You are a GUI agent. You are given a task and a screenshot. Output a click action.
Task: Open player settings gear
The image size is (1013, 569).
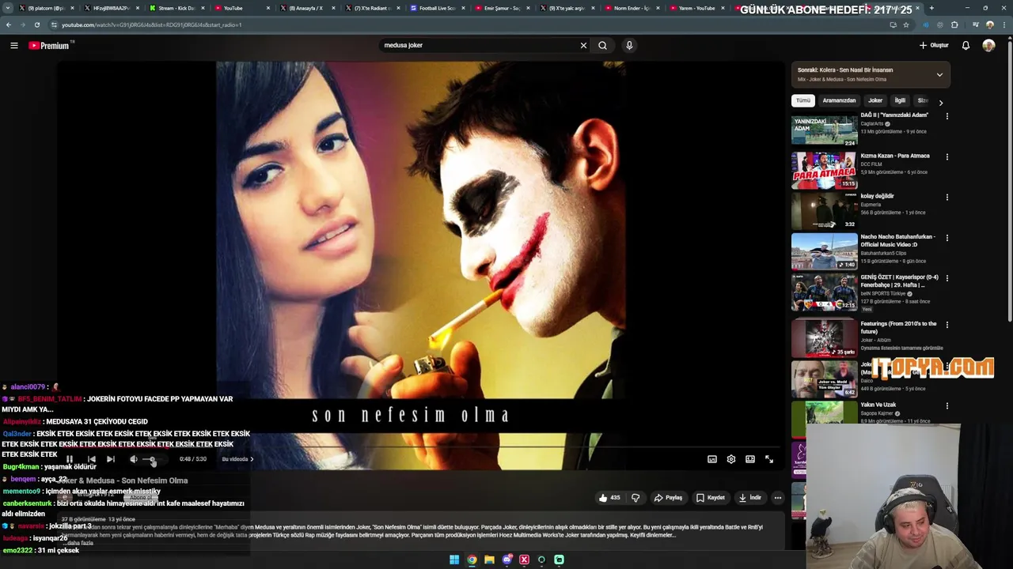point(731,459)
